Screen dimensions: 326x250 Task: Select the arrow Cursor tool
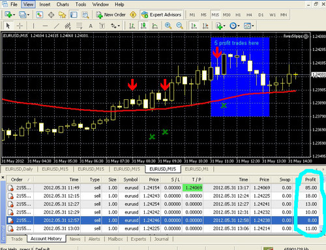click(8, 26)
